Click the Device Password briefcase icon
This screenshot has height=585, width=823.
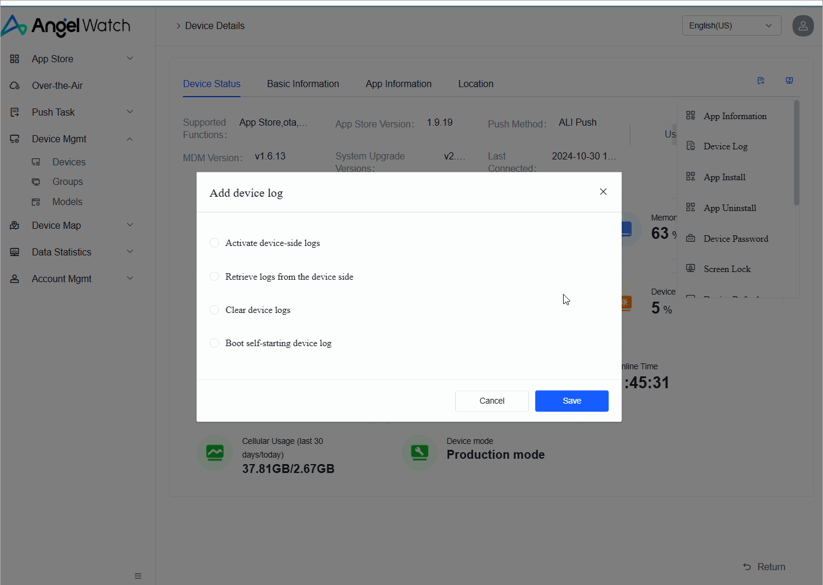690,238
